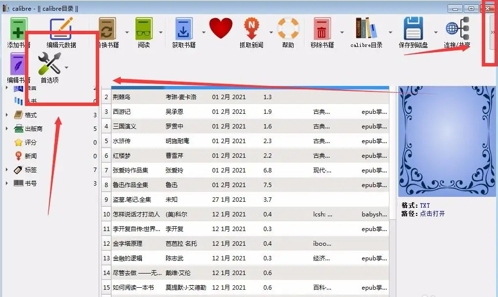The height and width of the screenshot is (297, 498).
Task: Click the Remove books (移除书籍) icon
Action: coord(322,29)
